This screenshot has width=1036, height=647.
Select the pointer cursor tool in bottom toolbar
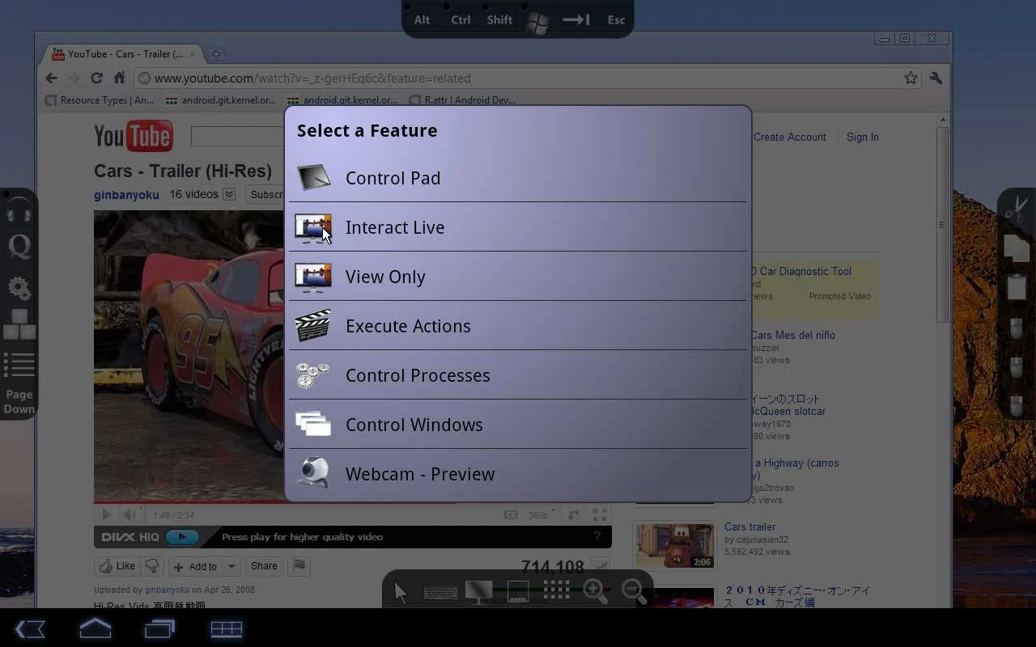[x=401, y=593]
